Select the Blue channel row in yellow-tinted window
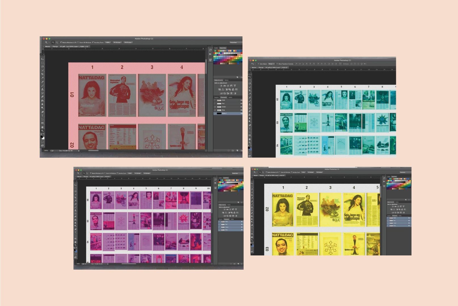 tap(399, 226)
